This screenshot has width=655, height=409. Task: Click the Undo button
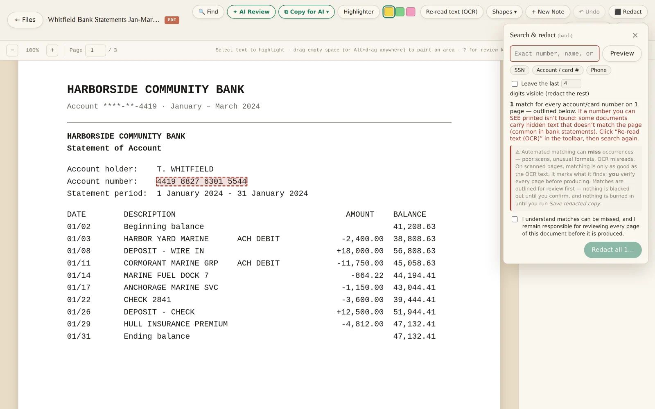589,12
